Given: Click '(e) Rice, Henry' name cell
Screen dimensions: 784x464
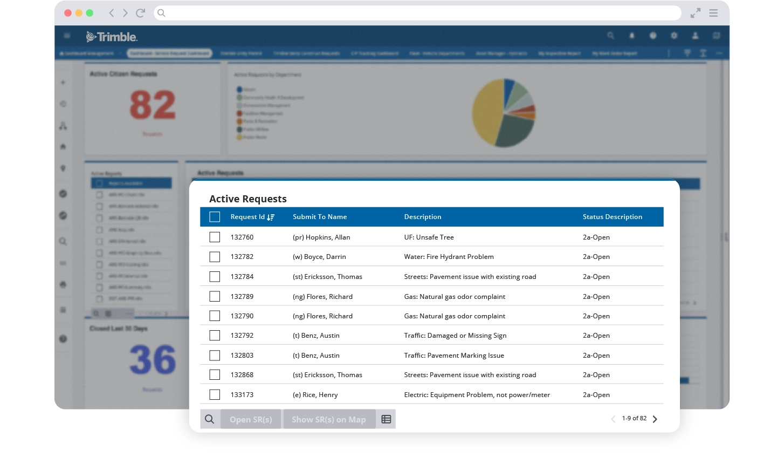Looking at the screenshot, I should [315, 394].
